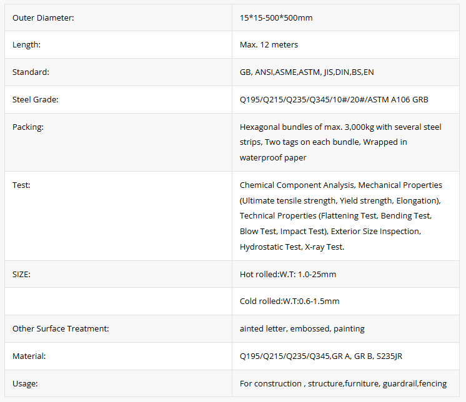The height and width of the screenshot is (402, 466).
Task: Select the 'Cold rolled:W.T:0.6-1.5mm' value
Action: point(289,301)
